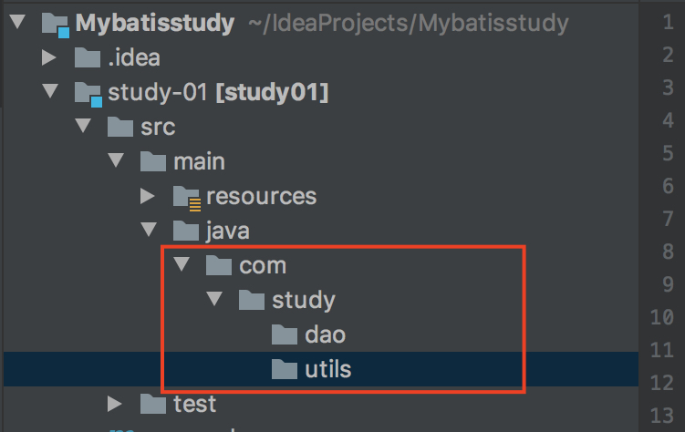Viewport: 685px width, 432px height.
Task: Click the dao package folder icon
Action: [285, 334]
